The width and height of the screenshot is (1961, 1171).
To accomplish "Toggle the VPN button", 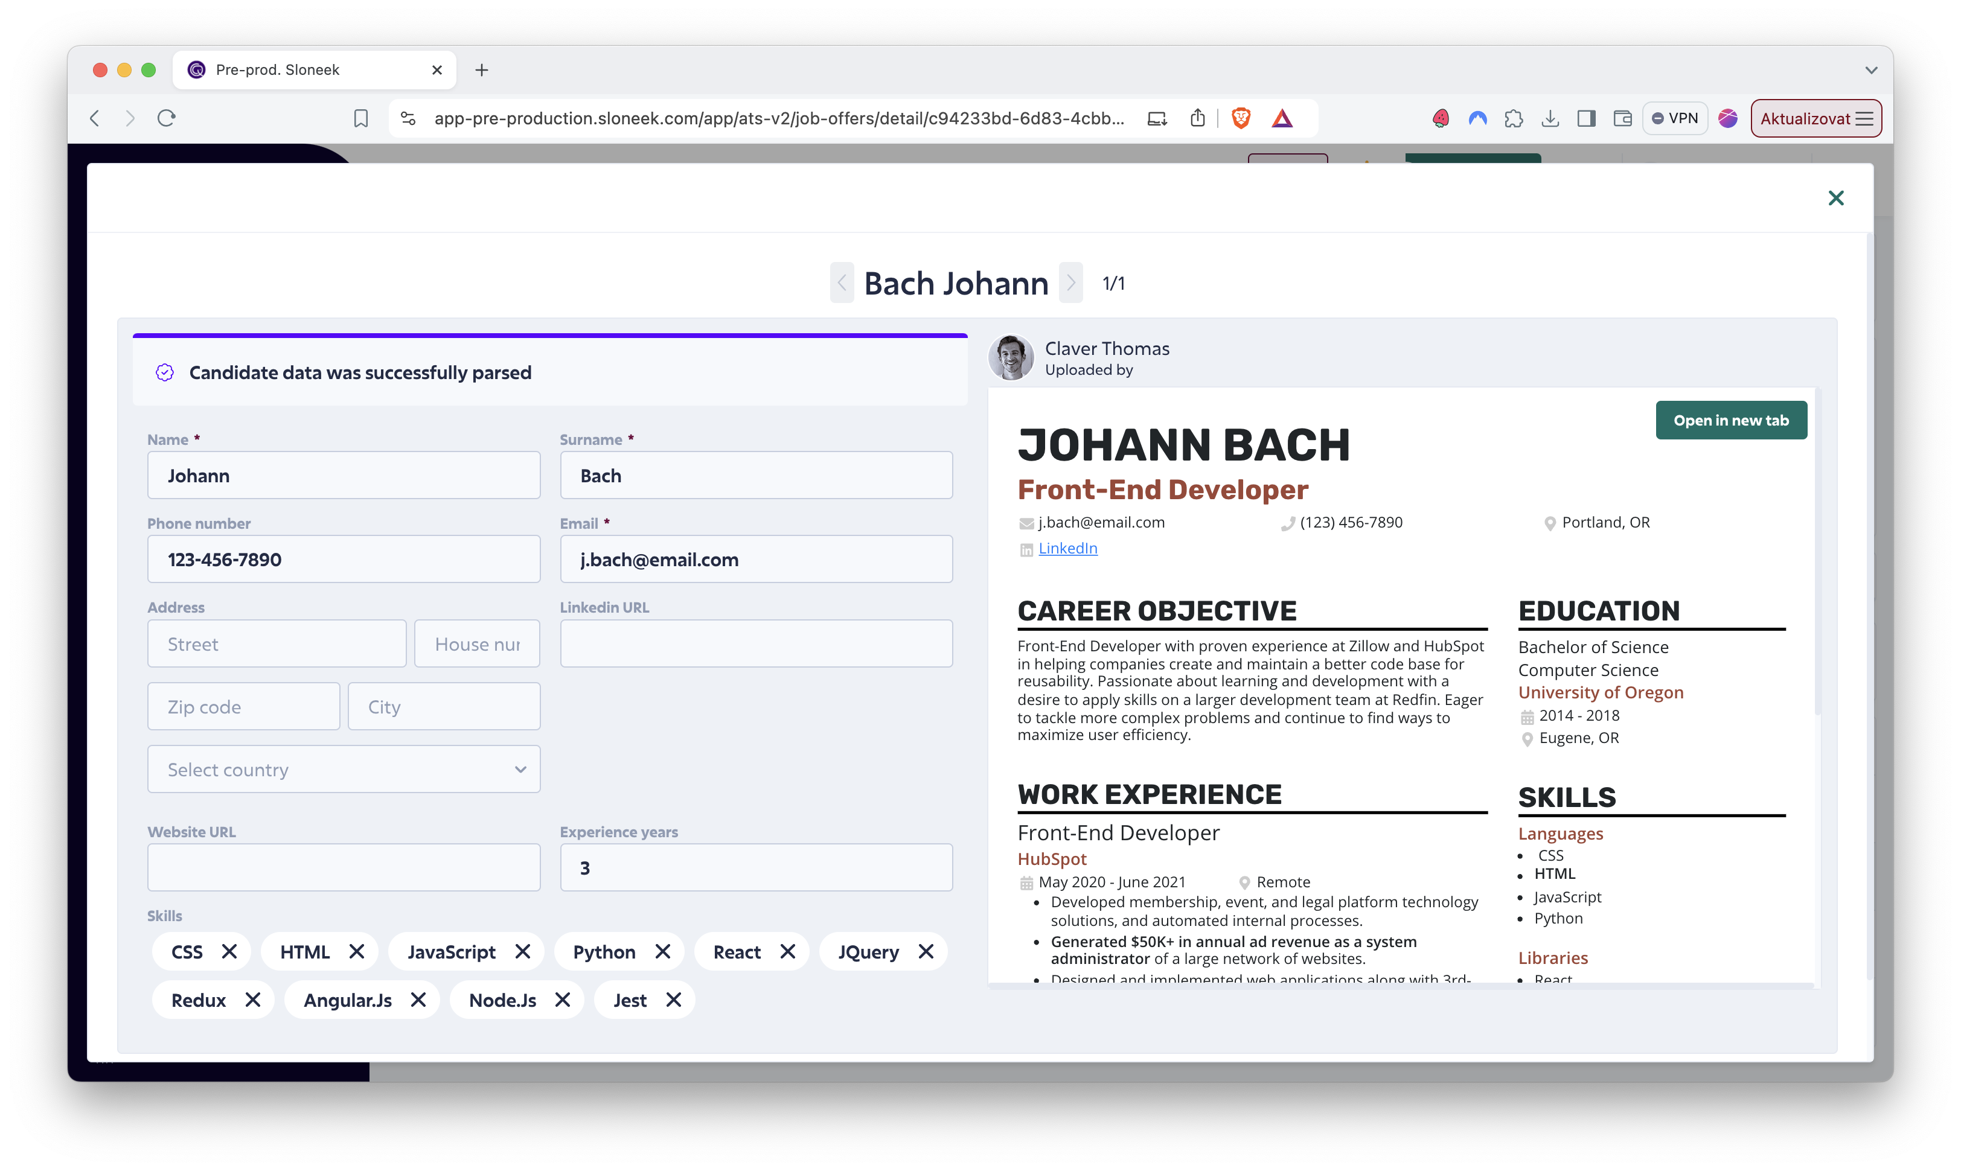I will [1675, 118].
